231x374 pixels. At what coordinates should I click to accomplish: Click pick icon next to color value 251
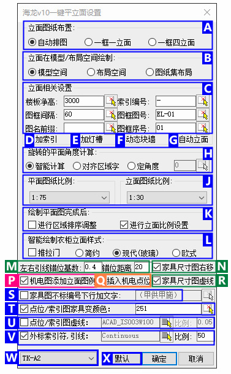coord(208,309)
